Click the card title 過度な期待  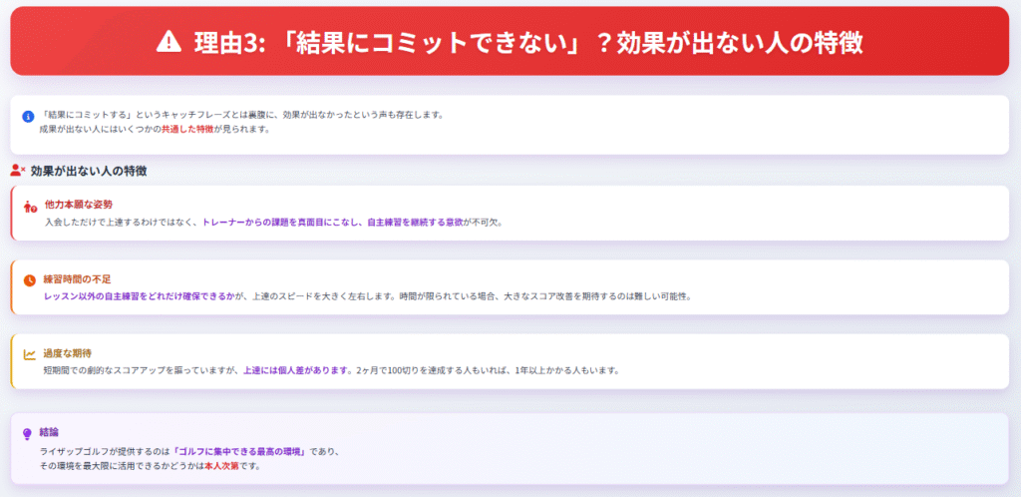(x=67, y=353)
